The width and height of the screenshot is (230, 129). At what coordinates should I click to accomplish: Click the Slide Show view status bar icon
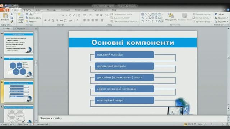point(195,124)
